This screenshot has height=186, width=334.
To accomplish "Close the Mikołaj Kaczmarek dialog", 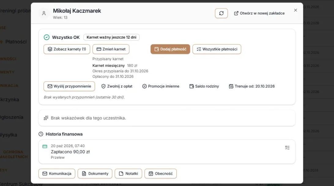I will 295,10.
